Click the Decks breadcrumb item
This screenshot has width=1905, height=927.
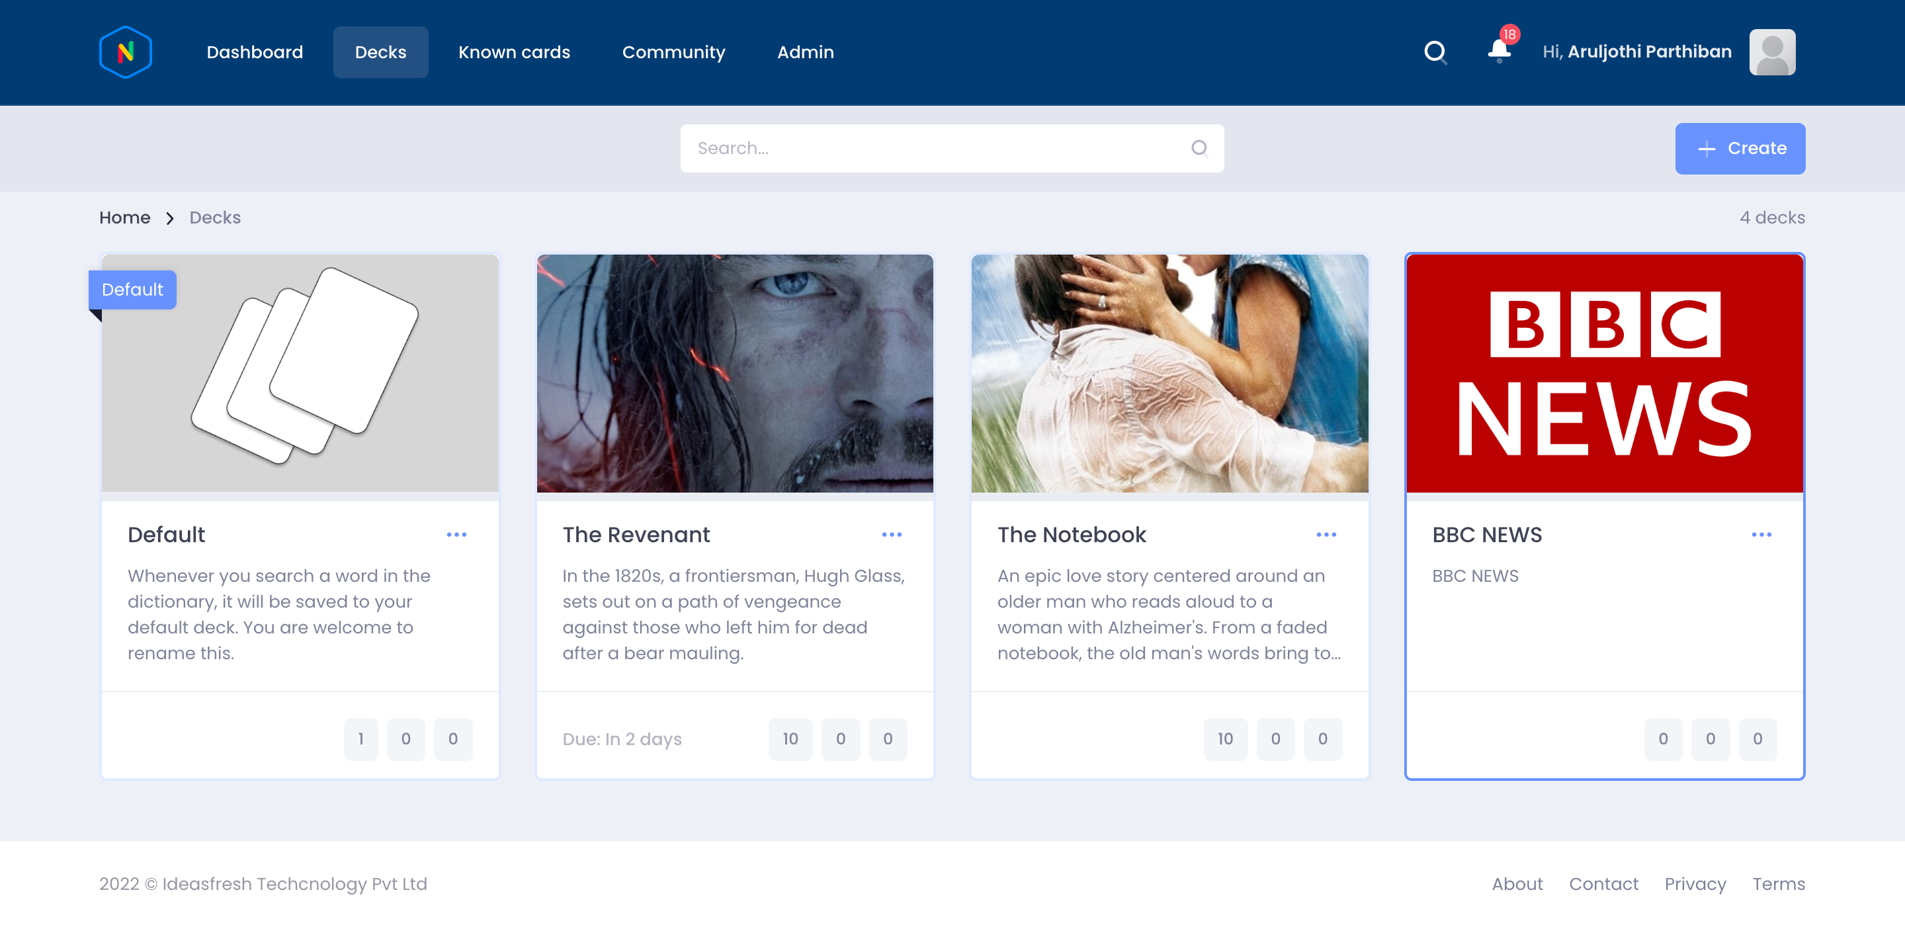coord(214,218)
